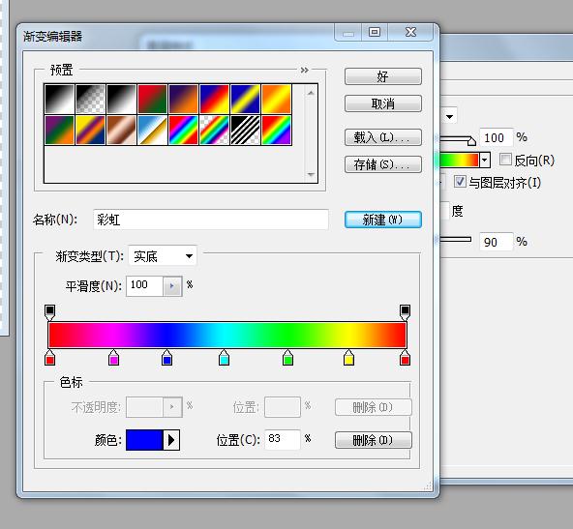Image resolution: width=573 pixels, height=529 pixels.
Task: Click the opacity slider handle in back dialog
Action: (x=471, y=141)
